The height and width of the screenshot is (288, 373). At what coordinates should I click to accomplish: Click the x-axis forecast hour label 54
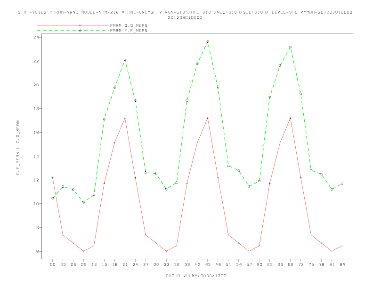coord(239,264)
